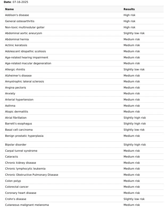Click the Name column header
167x209 pixels.
click(9, 9)
